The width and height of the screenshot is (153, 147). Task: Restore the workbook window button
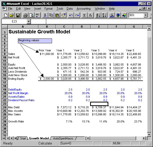tap(144, 9)
